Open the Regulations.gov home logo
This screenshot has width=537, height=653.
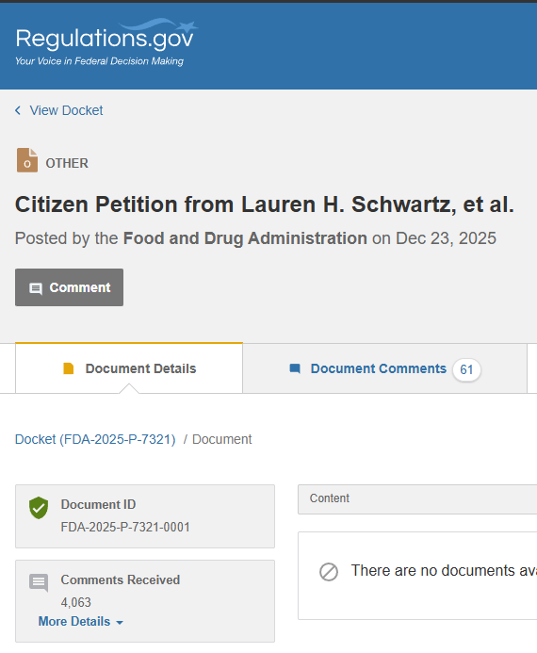pyautogui.click(x=106, y=41)
